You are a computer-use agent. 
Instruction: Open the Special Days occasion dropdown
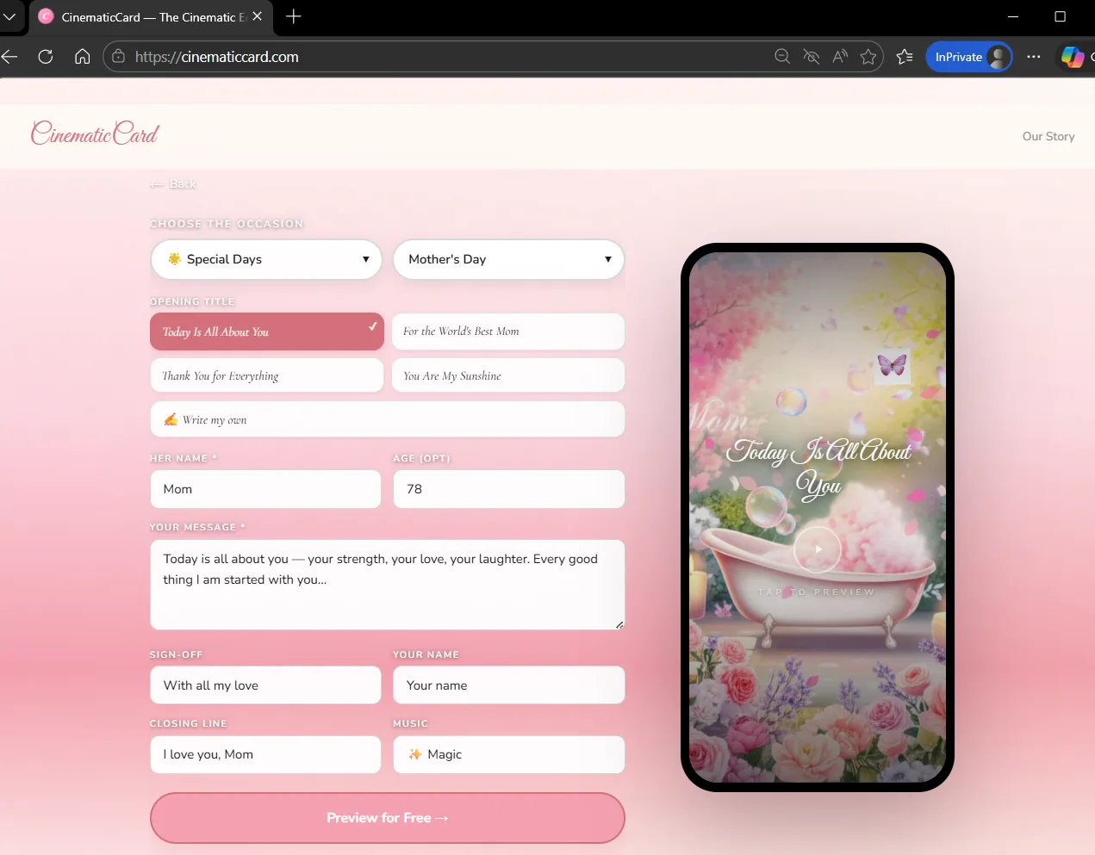point(266,259)
